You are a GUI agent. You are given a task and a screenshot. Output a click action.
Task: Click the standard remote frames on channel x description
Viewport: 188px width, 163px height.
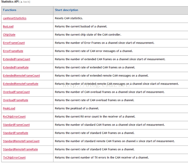(115, 141)
